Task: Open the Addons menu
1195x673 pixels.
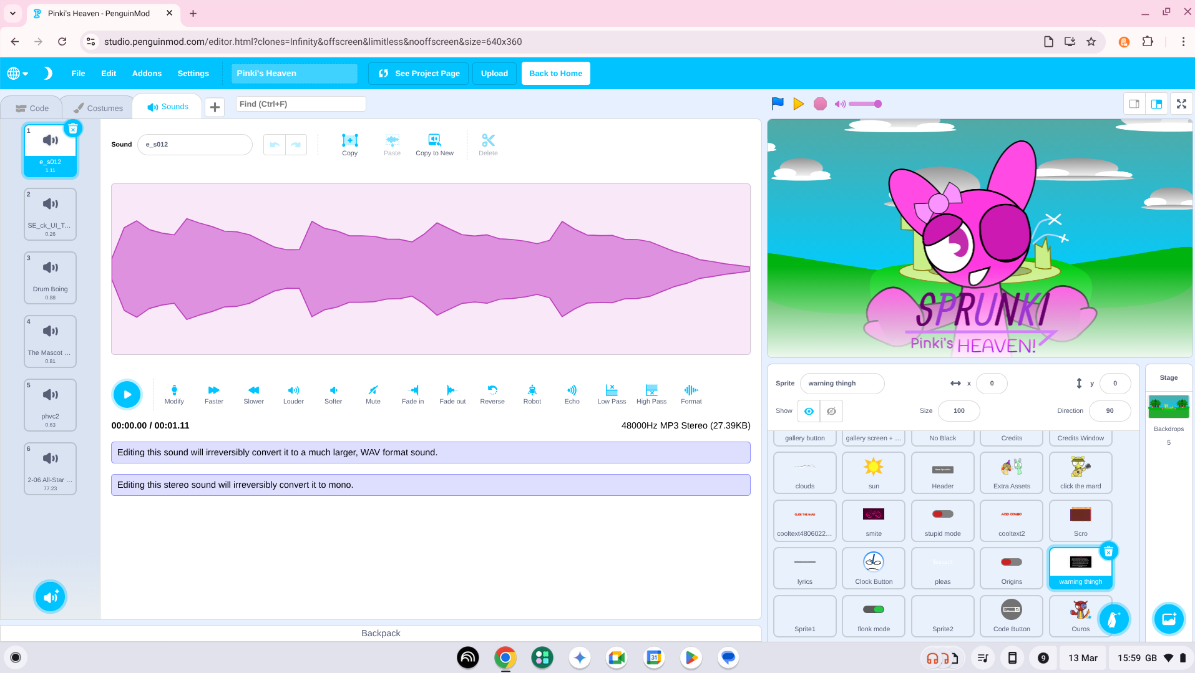Action: [x=147, y=74]
